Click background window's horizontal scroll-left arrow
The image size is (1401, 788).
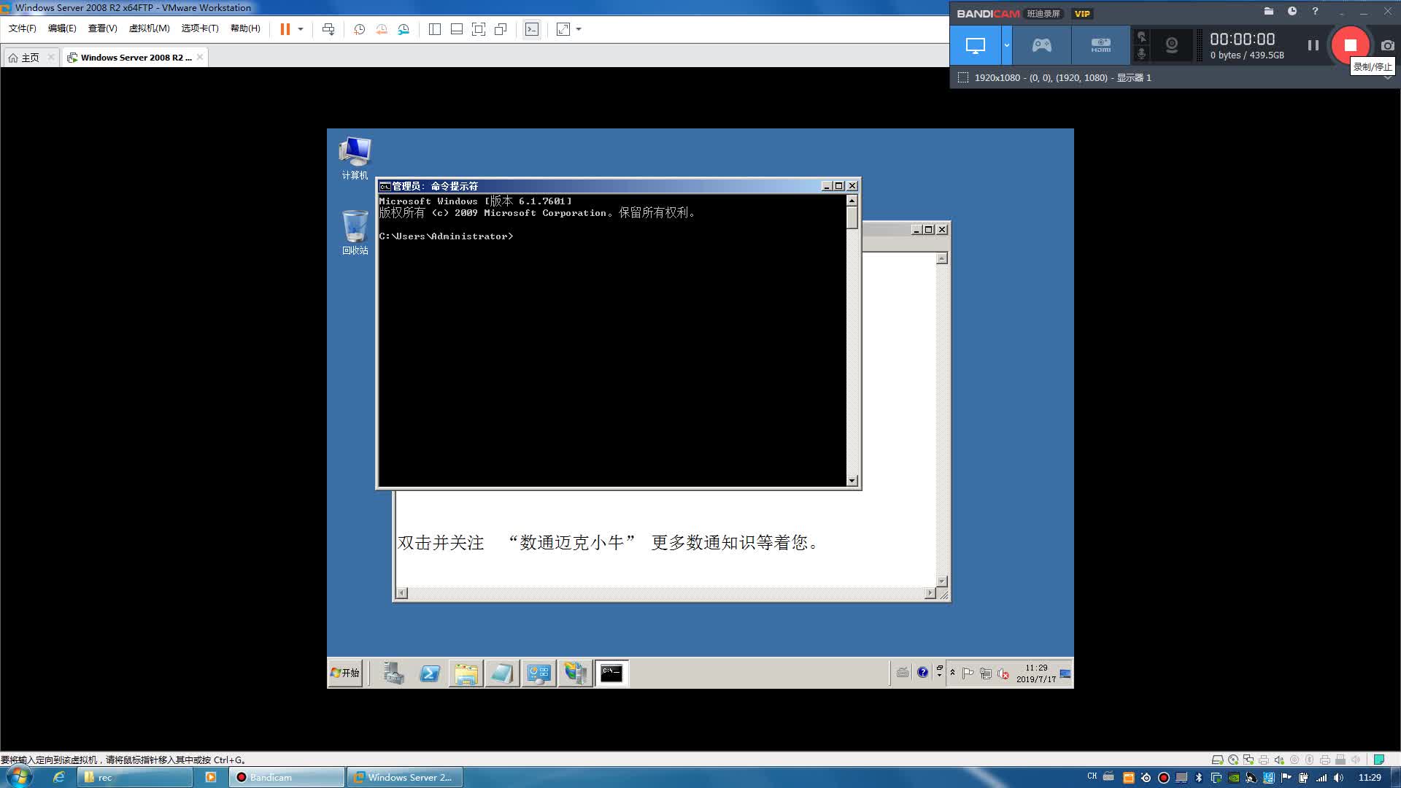[401, 593]
